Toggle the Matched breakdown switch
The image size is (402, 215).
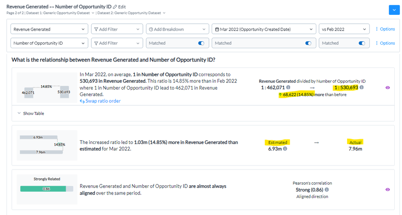tap(201, 43)
